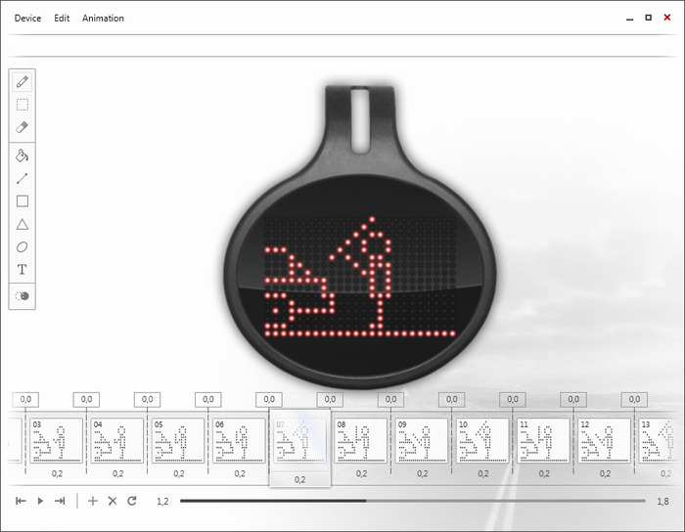Delete the current frame with X icon
Viewport: 685px width, 532px height.
click(112, 501)
